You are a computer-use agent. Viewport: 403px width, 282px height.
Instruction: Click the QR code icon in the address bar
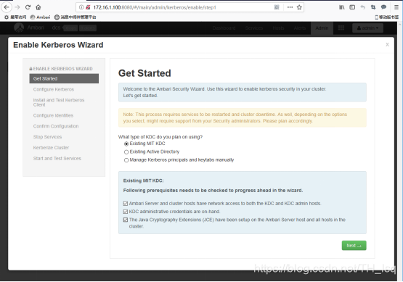pyautogui.click(x=277, y=7)
